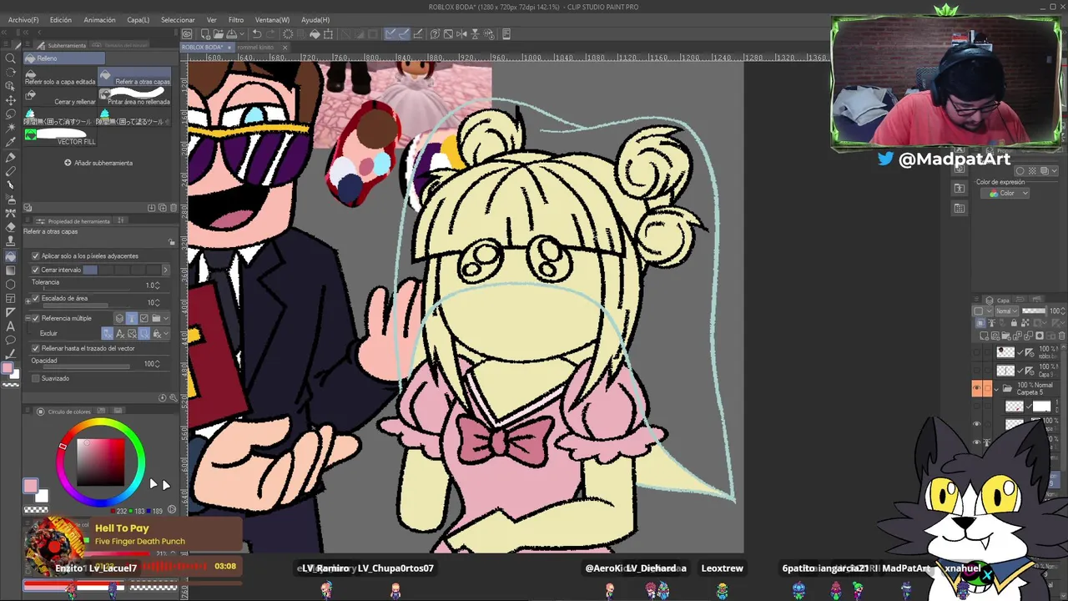
Task: Open the Animación menu
Action: click(99, 19)
